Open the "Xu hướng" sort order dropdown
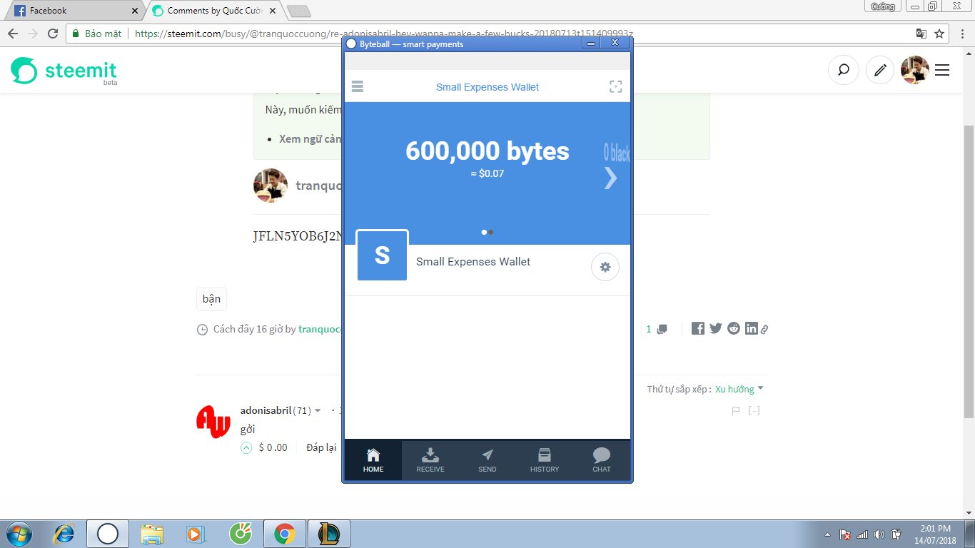975x548 pixels. [739, 389]
